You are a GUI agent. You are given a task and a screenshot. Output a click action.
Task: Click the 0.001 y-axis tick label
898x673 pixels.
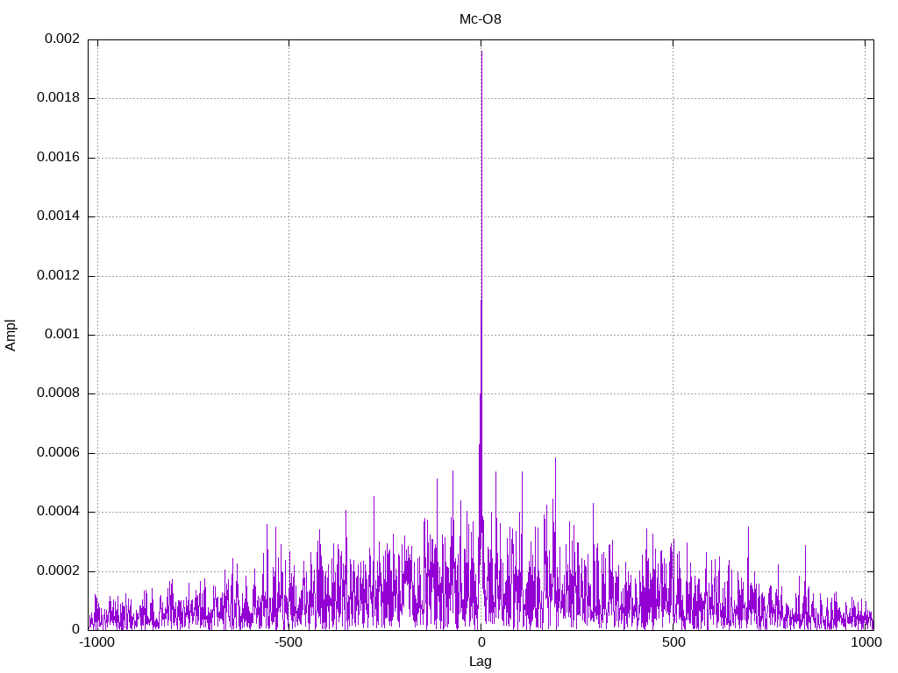pyautogui.click(x=63, y=335)
